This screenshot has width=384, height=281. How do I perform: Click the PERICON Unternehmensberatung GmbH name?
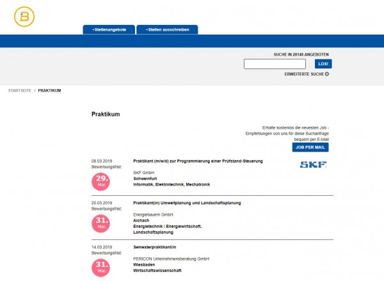(x=171, y=259)
